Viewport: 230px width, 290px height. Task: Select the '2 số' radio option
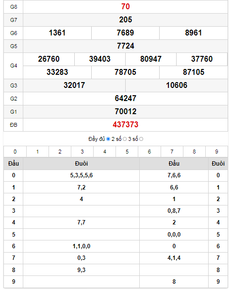(125, 139)
